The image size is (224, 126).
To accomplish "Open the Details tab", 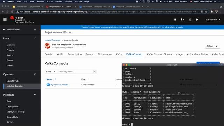I will pos(49,54).
